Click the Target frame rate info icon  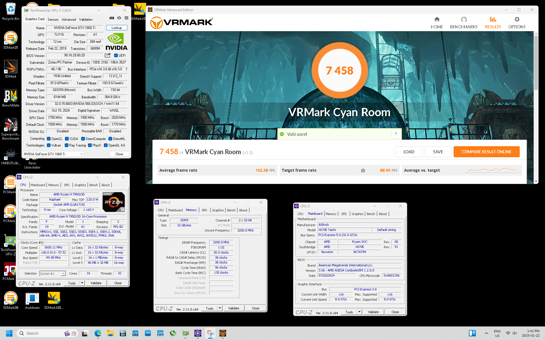click(x=363, y=171)
